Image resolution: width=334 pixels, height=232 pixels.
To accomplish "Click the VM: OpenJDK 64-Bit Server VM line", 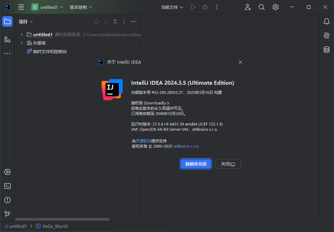I will point(174,129).
